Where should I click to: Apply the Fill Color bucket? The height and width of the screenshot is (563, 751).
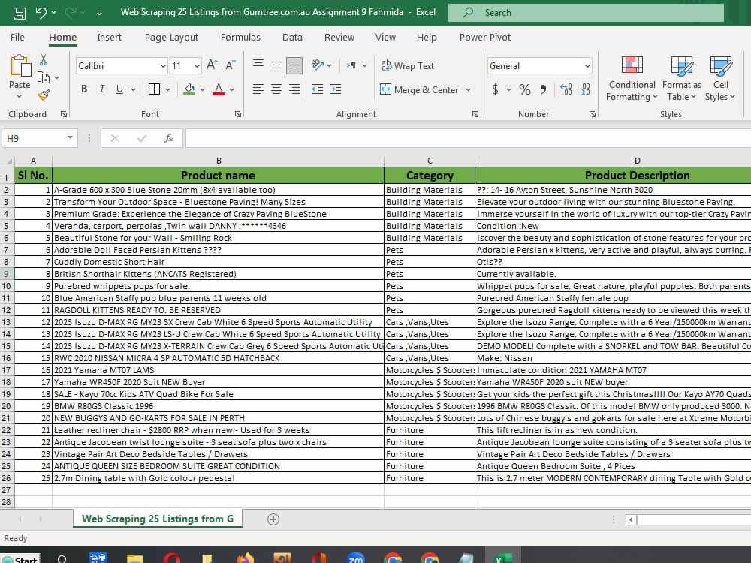pyautogui.click(x=190, y=89)
